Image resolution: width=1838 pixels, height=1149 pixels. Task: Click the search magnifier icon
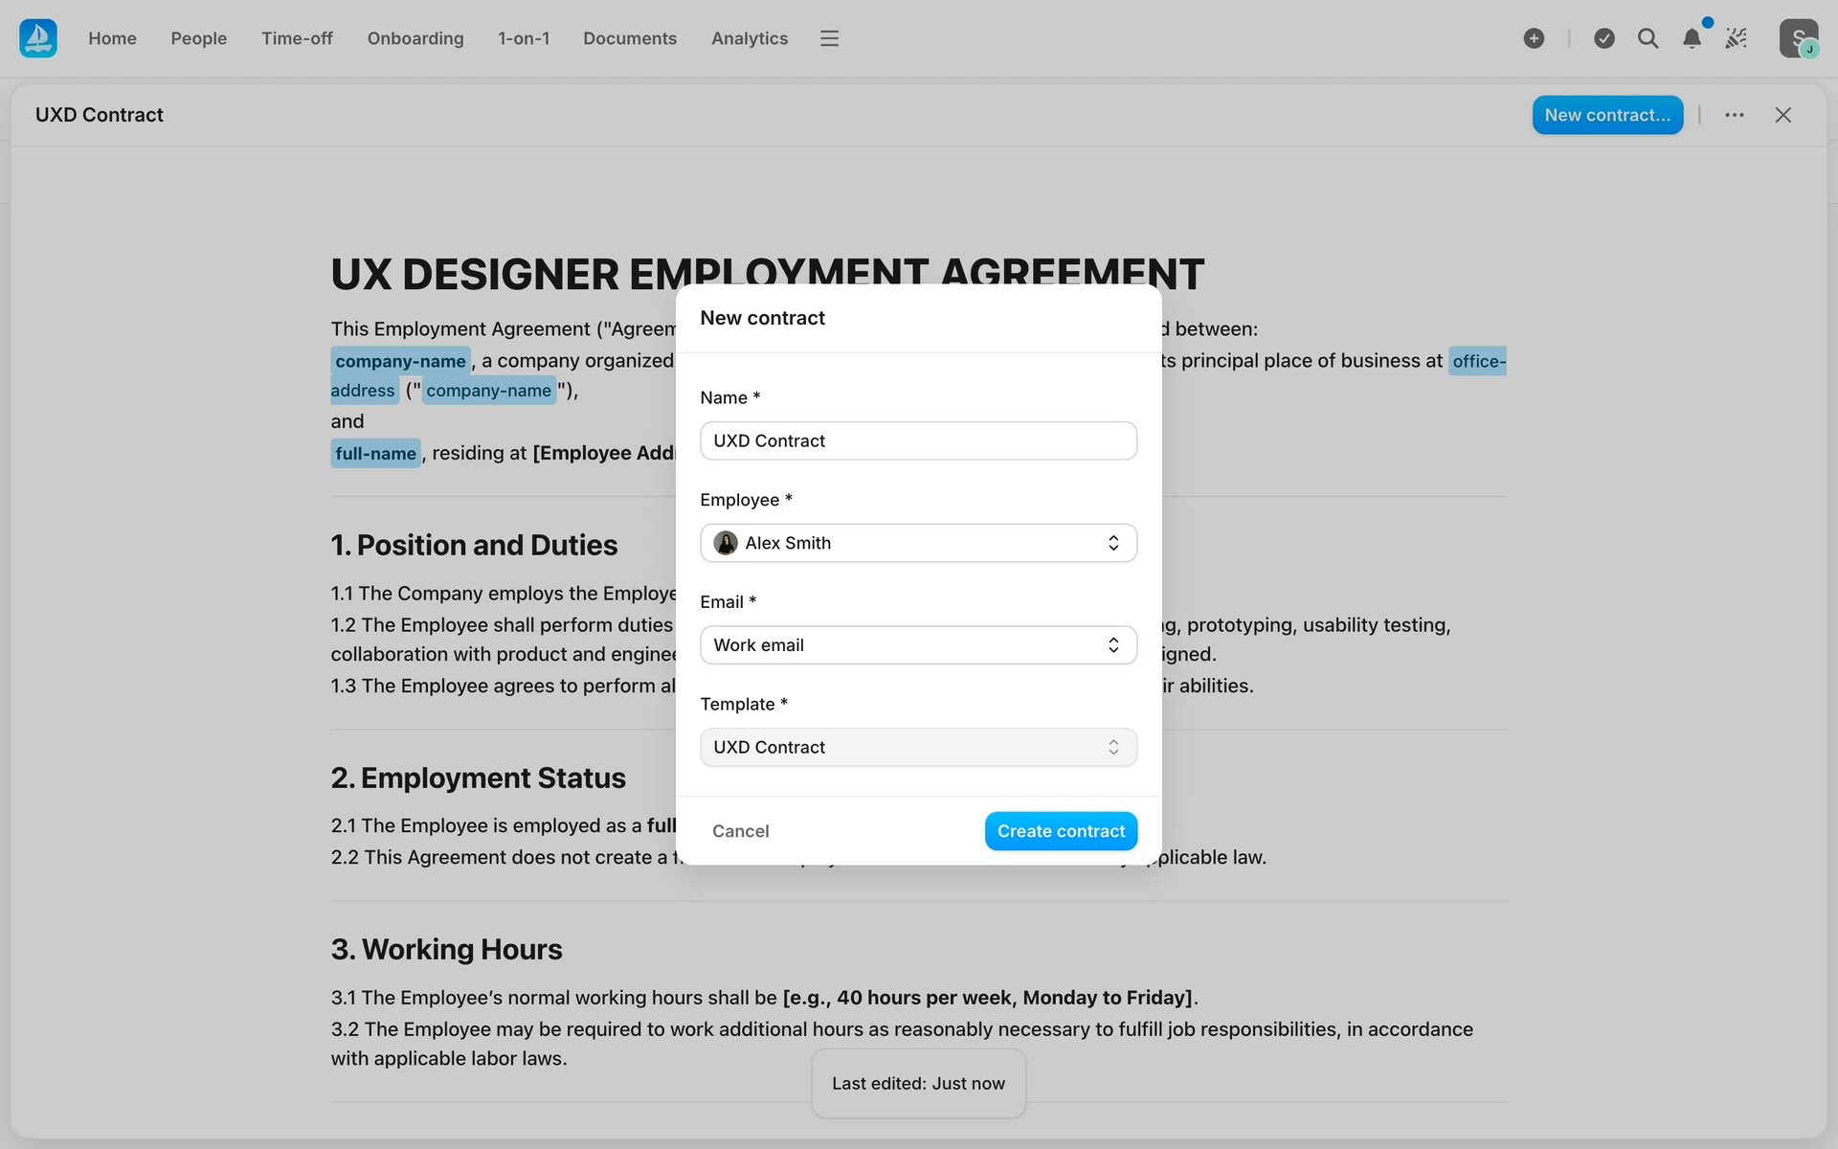(1647, 38)
